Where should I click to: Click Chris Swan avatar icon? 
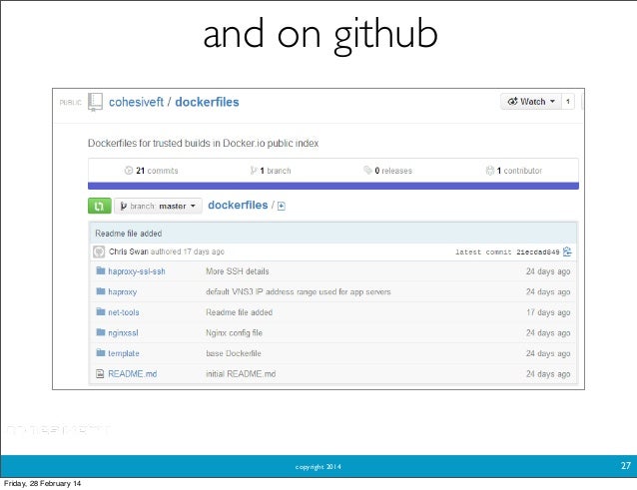pos(99,251)
